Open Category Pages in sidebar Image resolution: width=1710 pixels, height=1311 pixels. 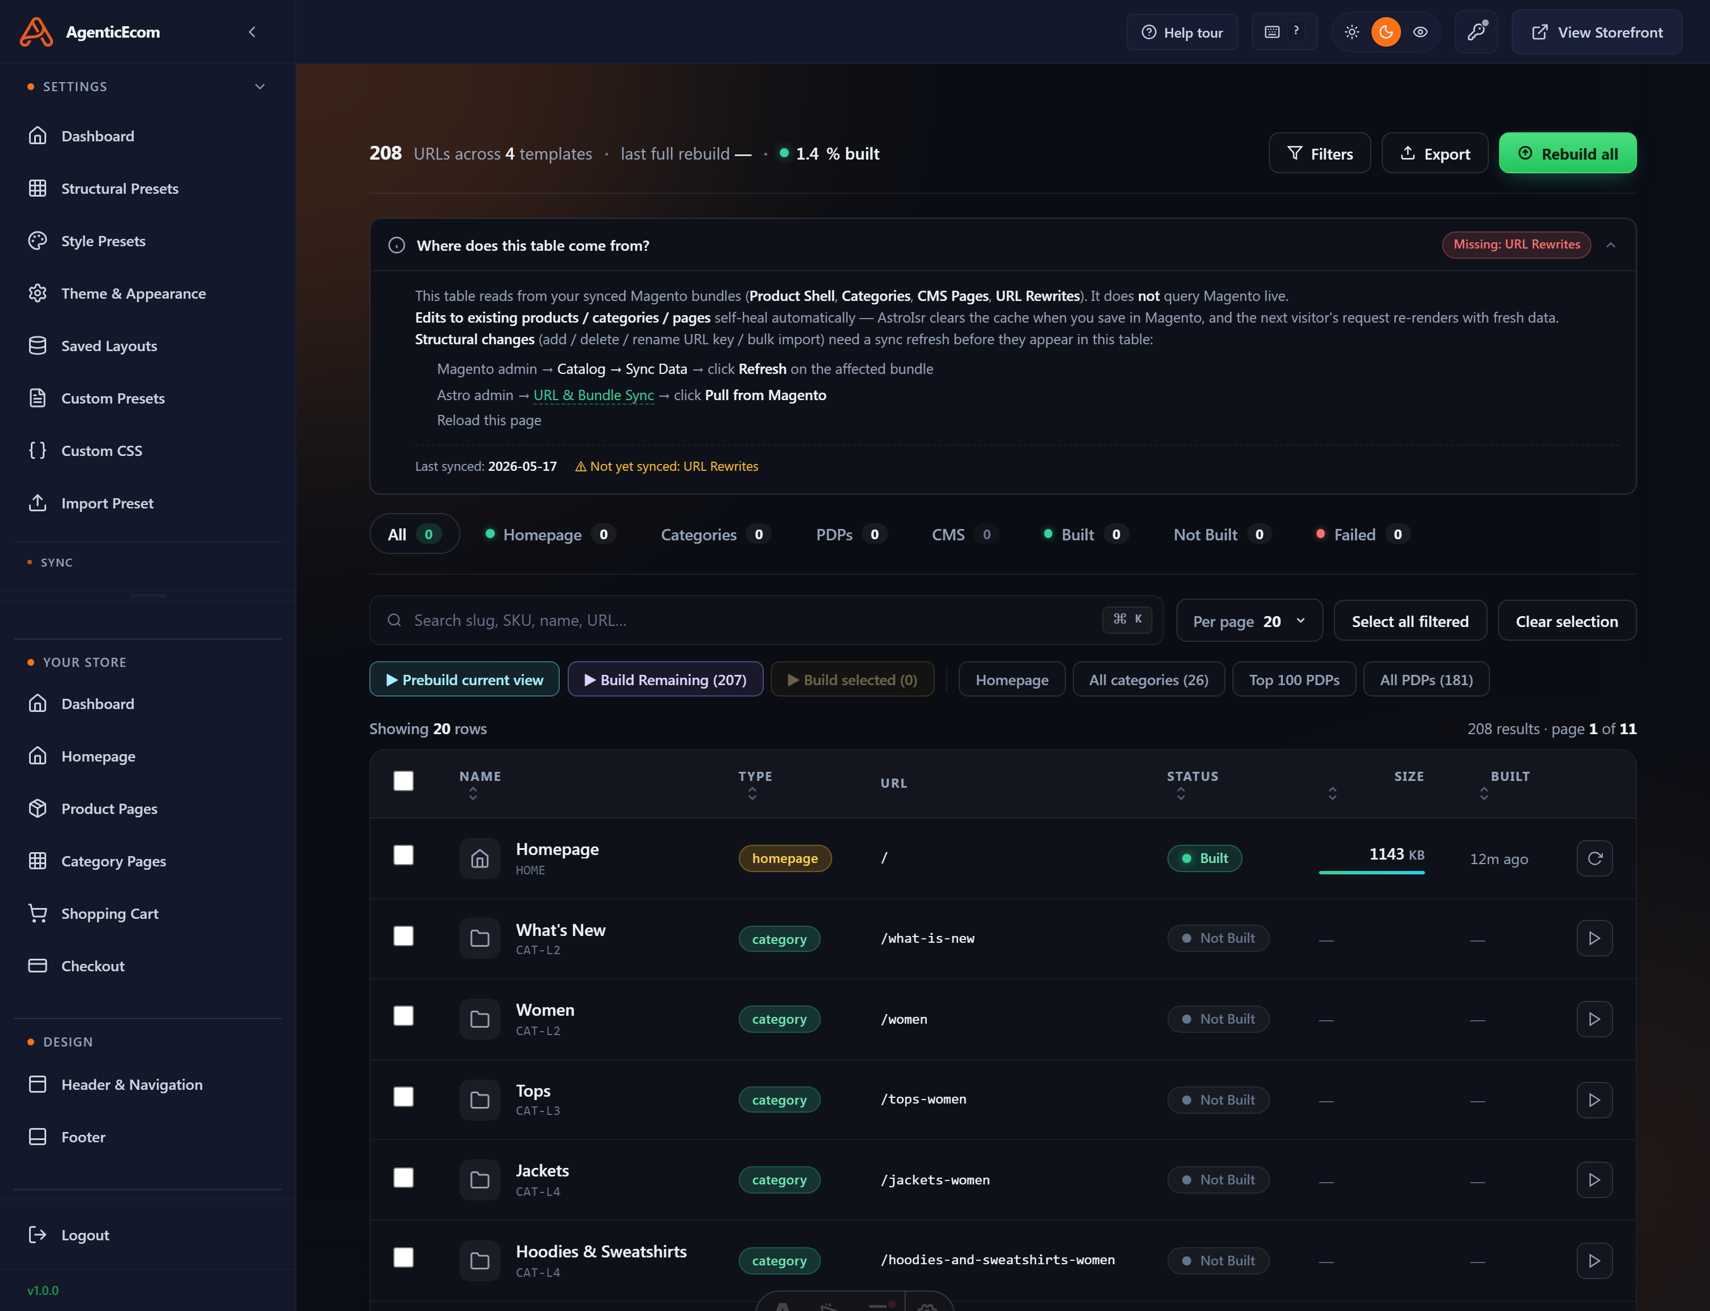(148, 861)
